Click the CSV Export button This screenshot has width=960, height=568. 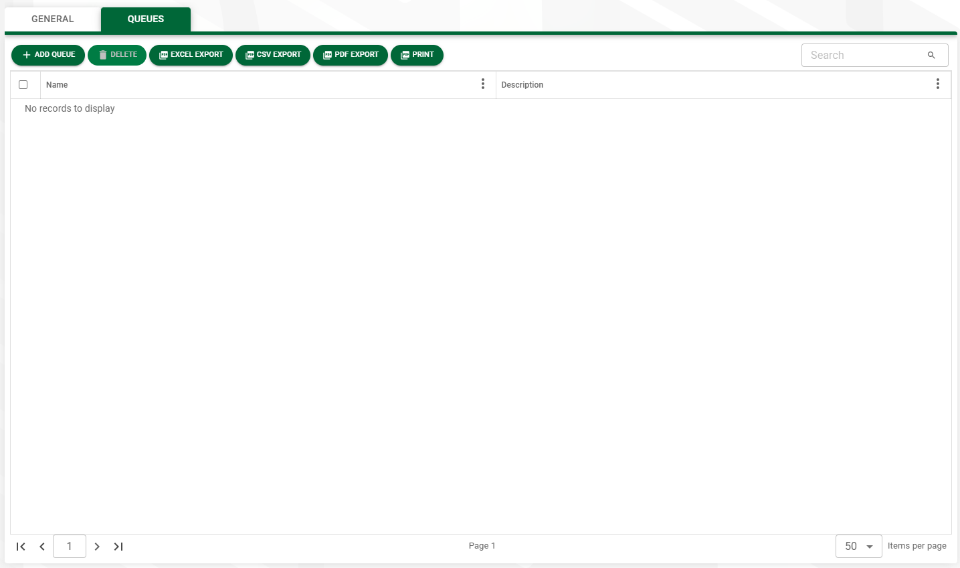click(x=273, y=55)
